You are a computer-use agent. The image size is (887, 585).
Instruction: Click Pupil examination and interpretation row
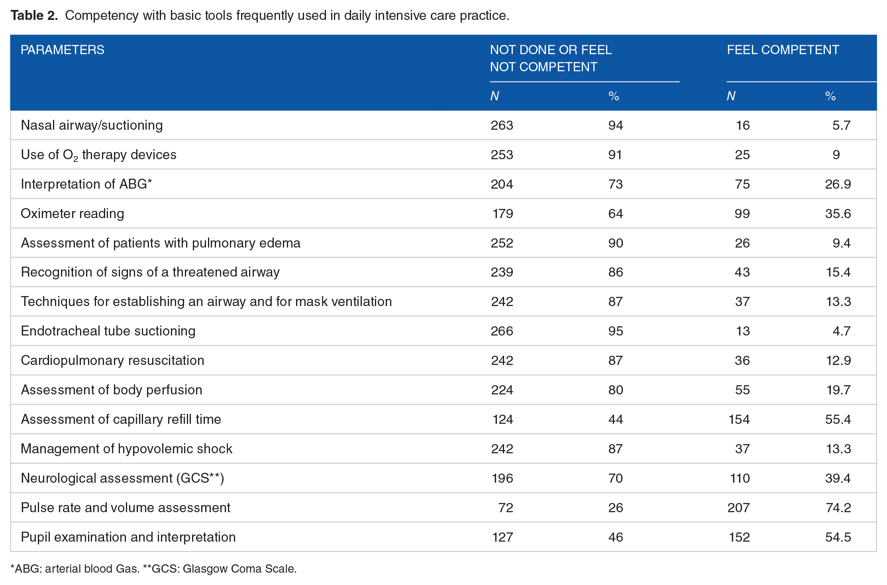coord(443,537)
